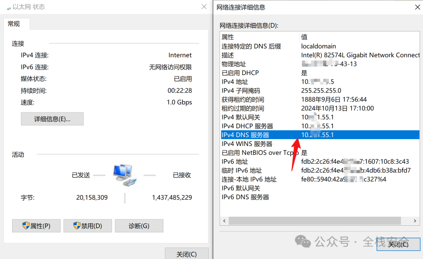Image resolution: width=423 pixels, height=259 pixels.
Task: Click the fe80::5940 link-local address value
Action: coord(344,179)
